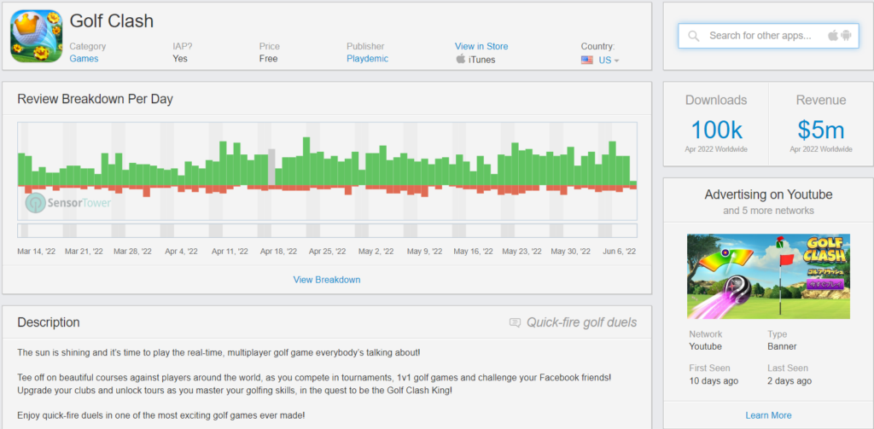Viewport: 874px width, 429px height.
Task: Click Learn More under the ad
Action: [x=768, y=415]
